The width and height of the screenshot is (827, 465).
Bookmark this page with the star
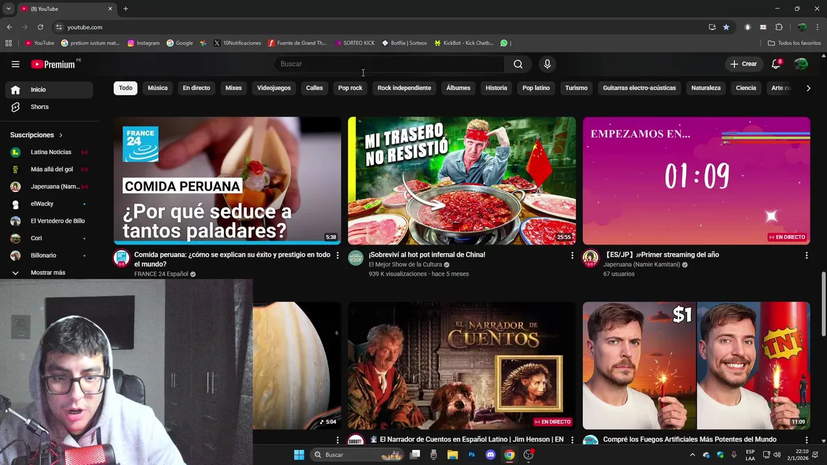tap(726, 27)
